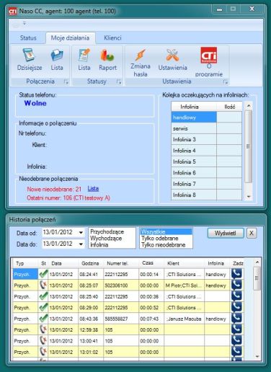
Task: Click the X button next to Wyświetl
Action: pyautogui.click(x=252, y=233)
